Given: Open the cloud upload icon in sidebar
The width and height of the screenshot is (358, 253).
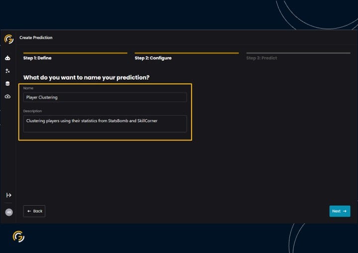Looking at the screenshot, I should point(7,96).
